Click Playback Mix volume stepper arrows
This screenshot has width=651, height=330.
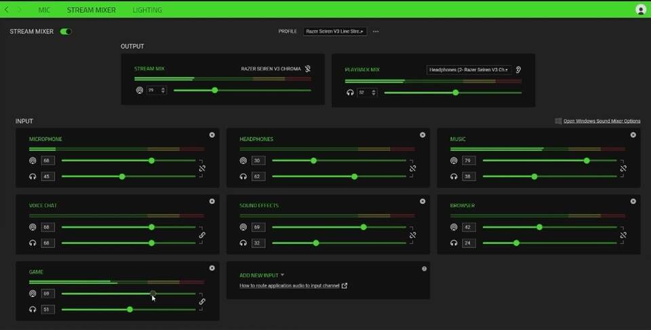coord(373,93)
